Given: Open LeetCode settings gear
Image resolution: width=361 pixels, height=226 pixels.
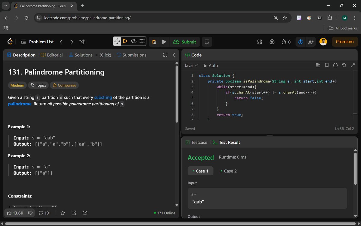Looking at the screenshot, I should 272,42.
